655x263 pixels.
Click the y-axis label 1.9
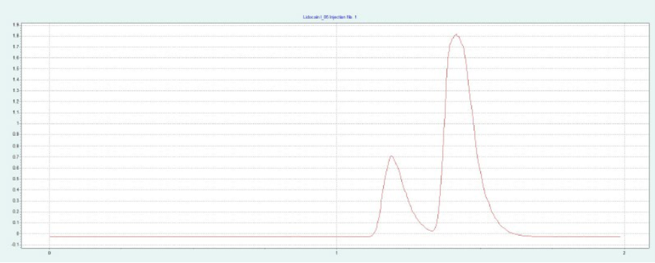click(x=17, y=25)
